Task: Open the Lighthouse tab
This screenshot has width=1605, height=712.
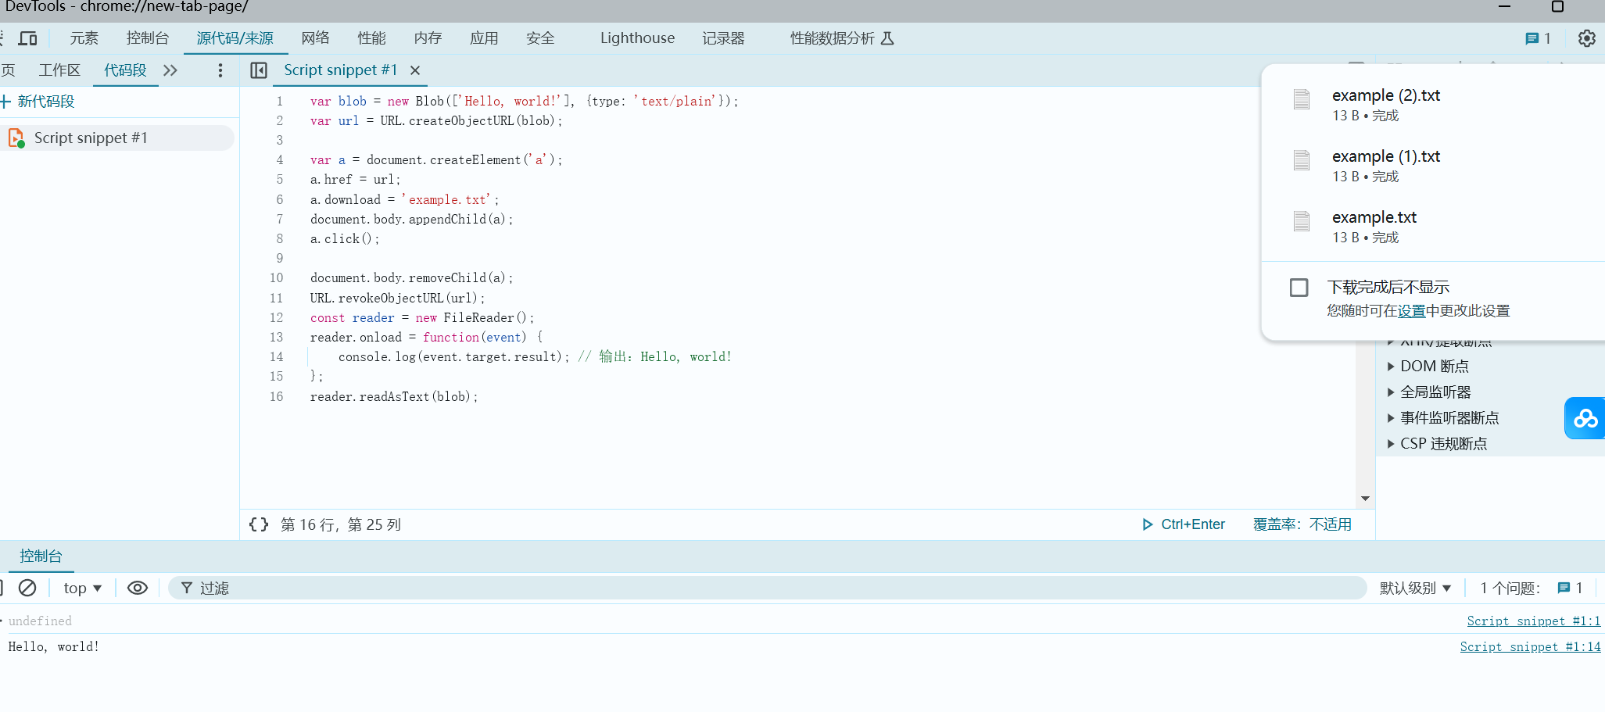Action: point(637,38)
